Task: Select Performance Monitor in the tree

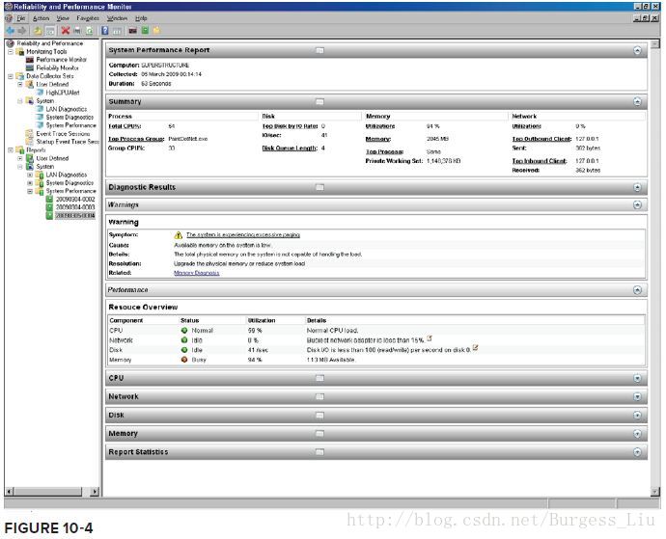Action: click(61, 60)
